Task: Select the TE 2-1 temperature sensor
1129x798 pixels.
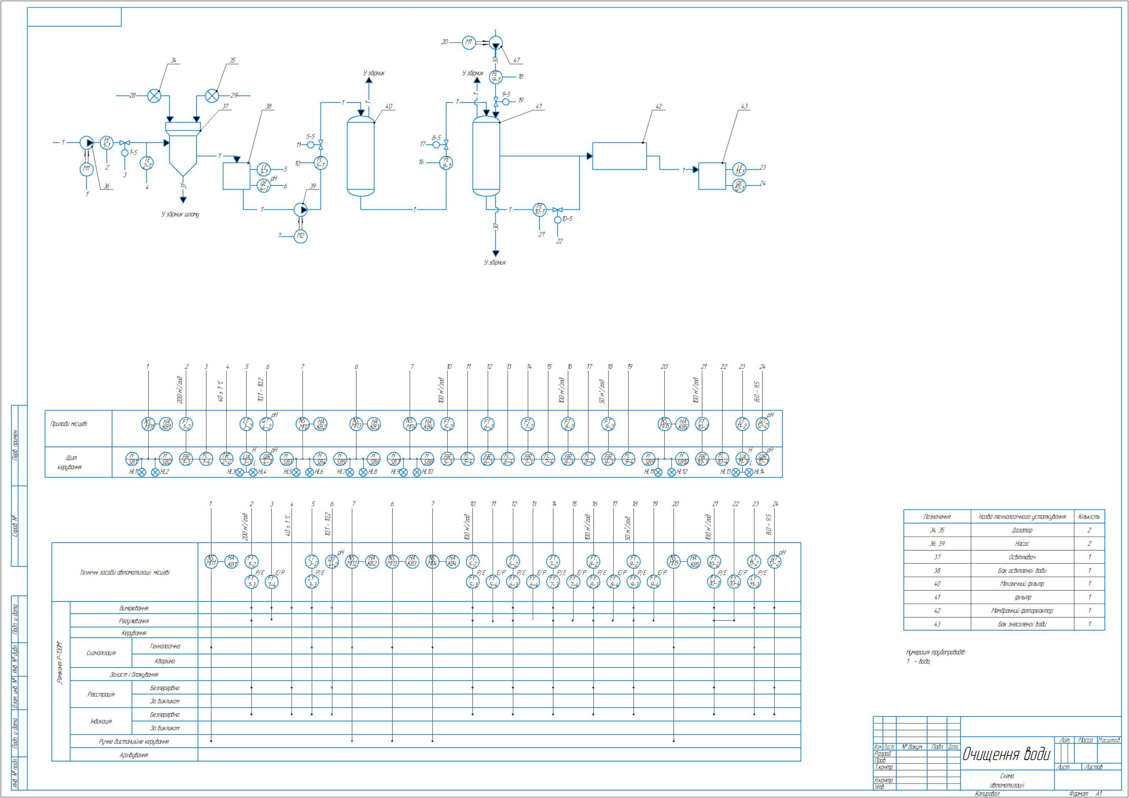Action: point(147,162)
